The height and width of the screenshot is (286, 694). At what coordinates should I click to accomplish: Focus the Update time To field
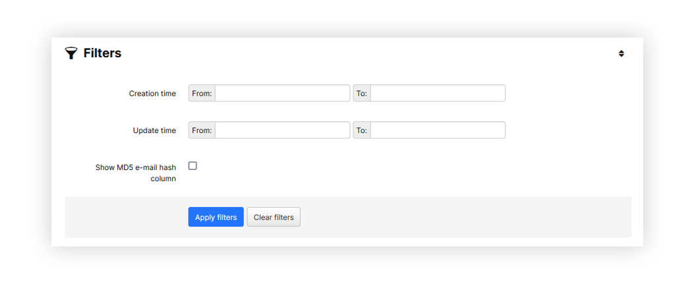[x=437, y=130]
